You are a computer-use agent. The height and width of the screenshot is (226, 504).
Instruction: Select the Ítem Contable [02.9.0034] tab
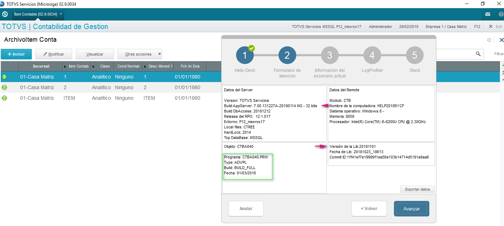click(x=35, y=14)
